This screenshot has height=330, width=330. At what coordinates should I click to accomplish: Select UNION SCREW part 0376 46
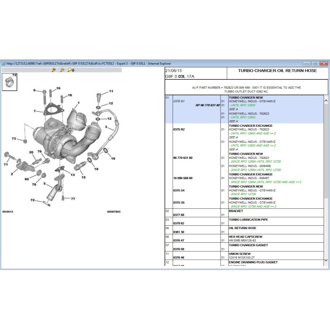point(244,256)
